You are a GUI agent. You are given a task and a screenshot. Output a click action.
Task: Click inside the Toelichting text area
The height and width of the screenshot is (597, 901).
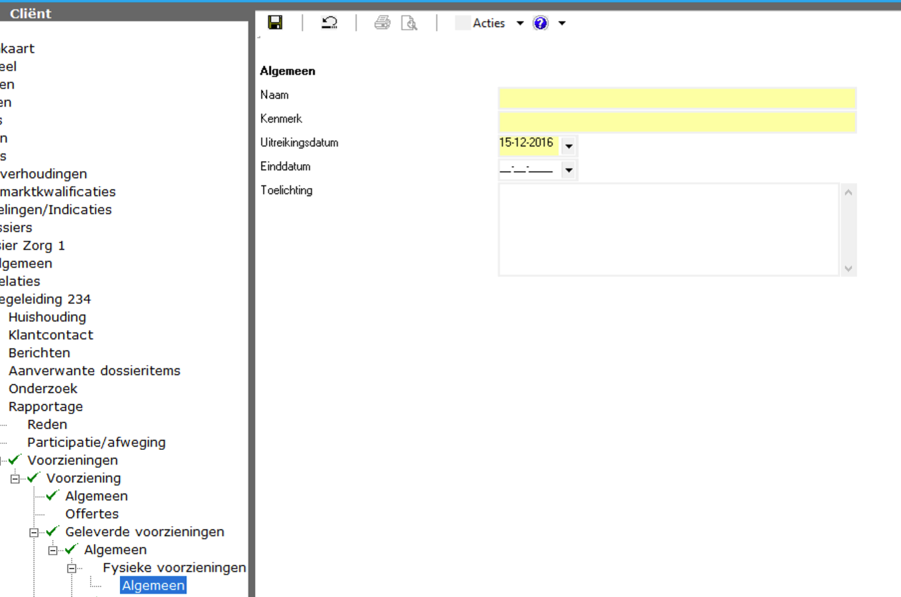click(668, 229)
